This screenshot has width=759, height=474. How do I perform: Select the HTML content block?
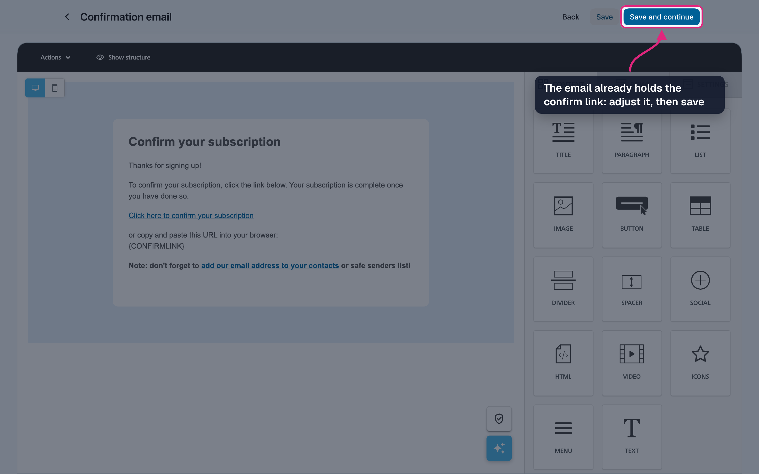(x=563, y=363)
